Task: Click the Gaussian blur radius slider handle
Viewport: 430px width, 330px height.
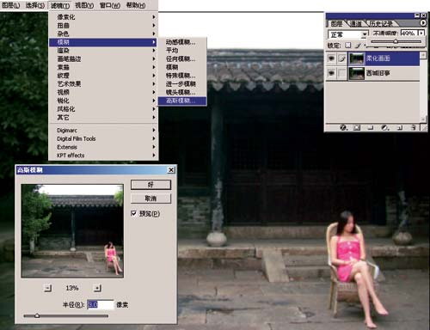Action: point(37,315)
